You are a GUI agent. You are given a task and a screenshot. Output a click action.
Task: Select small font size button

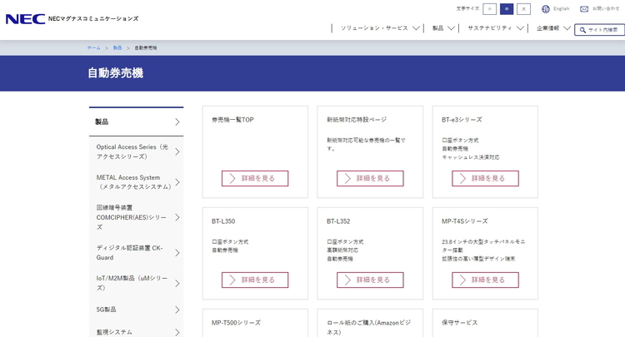pyautogui.click(x=489, y=9)
